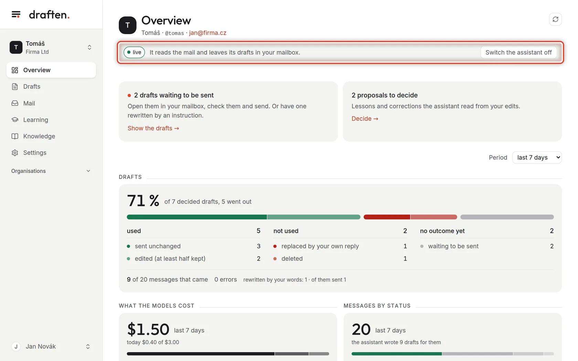The height and width of the screenshot is (361, 578).
Task: Toggle the sidebar hamburger menu icon
Action: point(16,14)
